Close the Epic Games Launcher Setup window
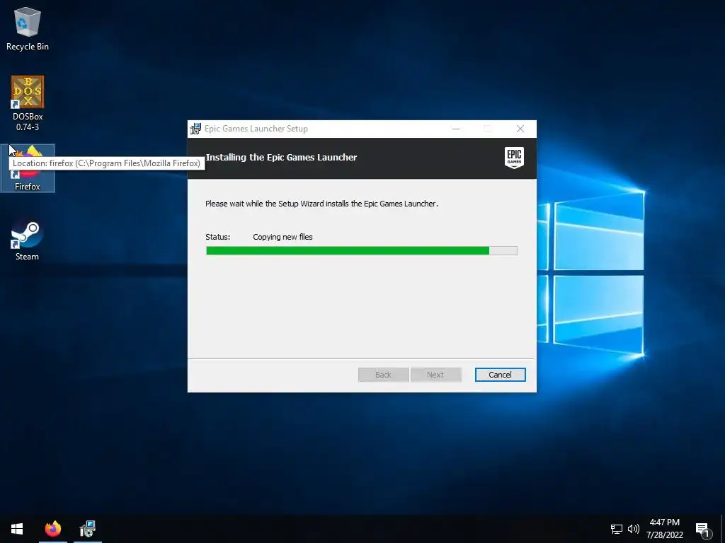The height and width of the screenshot is (543, 725). pyautogui.click(x=520, y=129)
